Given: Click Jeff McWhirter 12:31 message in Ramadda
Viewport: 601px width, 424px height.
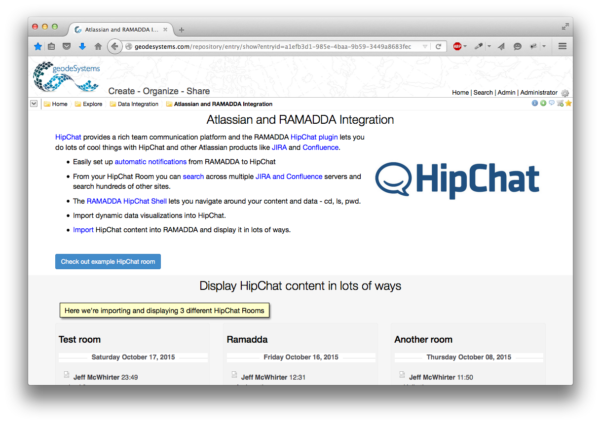Looking at the screenshot, I should [273, 377].
